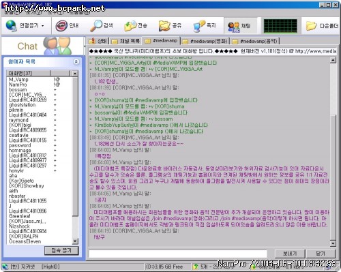The width and height of the screenshot is (341, 272).
Task: Click the channel topic banner text
Action: [213, 51]
